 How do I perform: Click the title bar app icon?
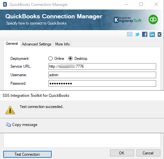(5, 5)
